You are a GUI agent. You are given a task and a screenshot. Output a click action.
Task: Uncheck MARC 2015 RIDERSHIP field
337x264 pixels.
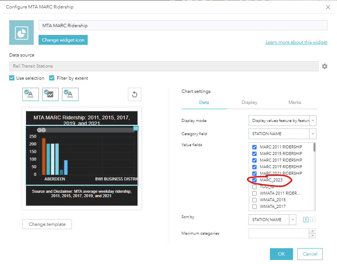click(x=254, y=153)
